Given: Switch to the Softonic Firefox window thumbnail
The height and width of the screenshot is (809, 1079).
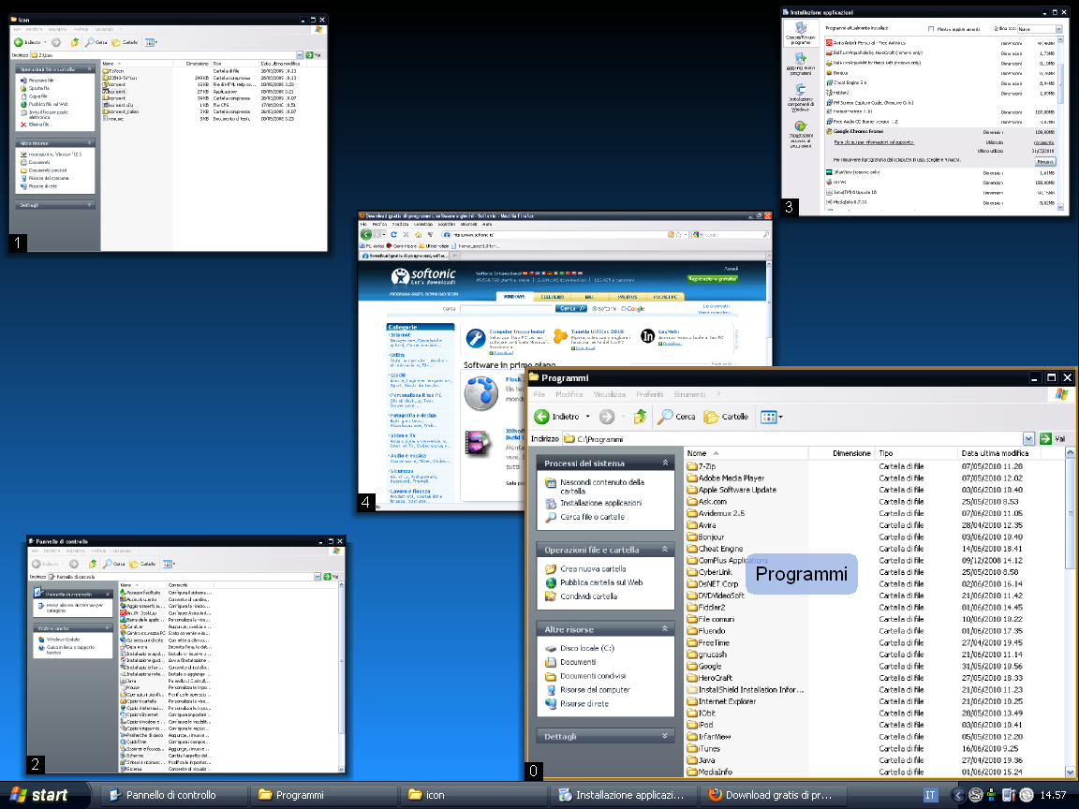Looking at the screenshot, I should (x=564, y=361).
